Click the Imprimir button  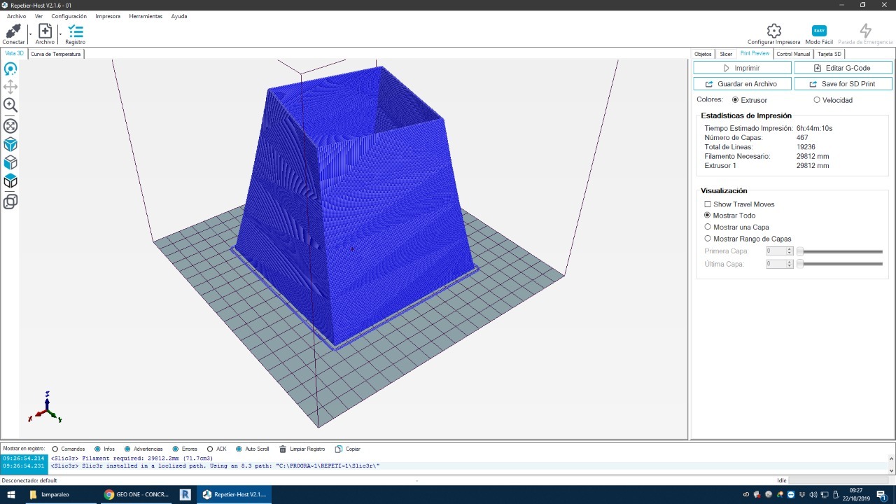(742, 68)
